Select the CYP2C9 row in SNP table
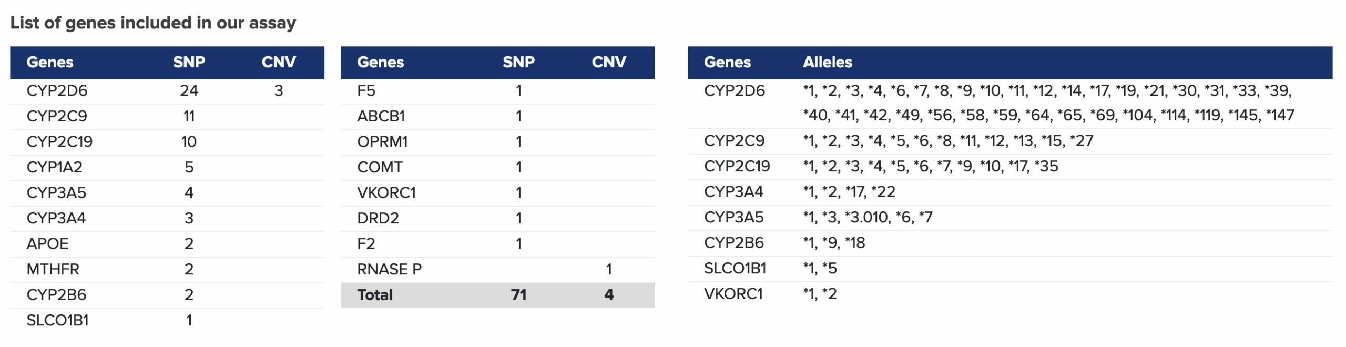Image resolution: width=1346 pixels, height=347 pixels. [x=57, y=116]
